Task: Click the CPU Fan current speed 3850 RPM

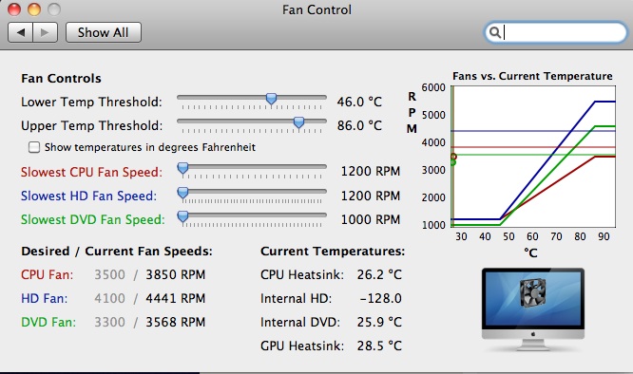Action: pyautogui.click(x=176, y=274)
